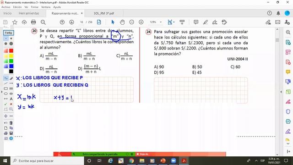The image size is (293, 165).
Task: Select the outlined ellipse tool
Action: (6, 93)
